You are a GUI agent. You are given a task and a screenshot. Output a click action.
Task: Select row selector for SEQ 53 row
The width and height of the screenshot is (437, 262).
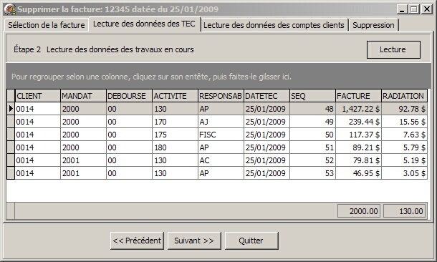point(11,173)
